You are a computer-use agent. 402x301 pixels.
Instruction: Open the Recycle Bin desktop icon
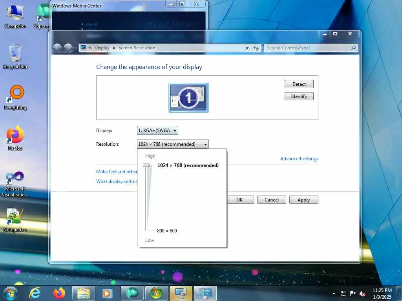click(15, 56)
